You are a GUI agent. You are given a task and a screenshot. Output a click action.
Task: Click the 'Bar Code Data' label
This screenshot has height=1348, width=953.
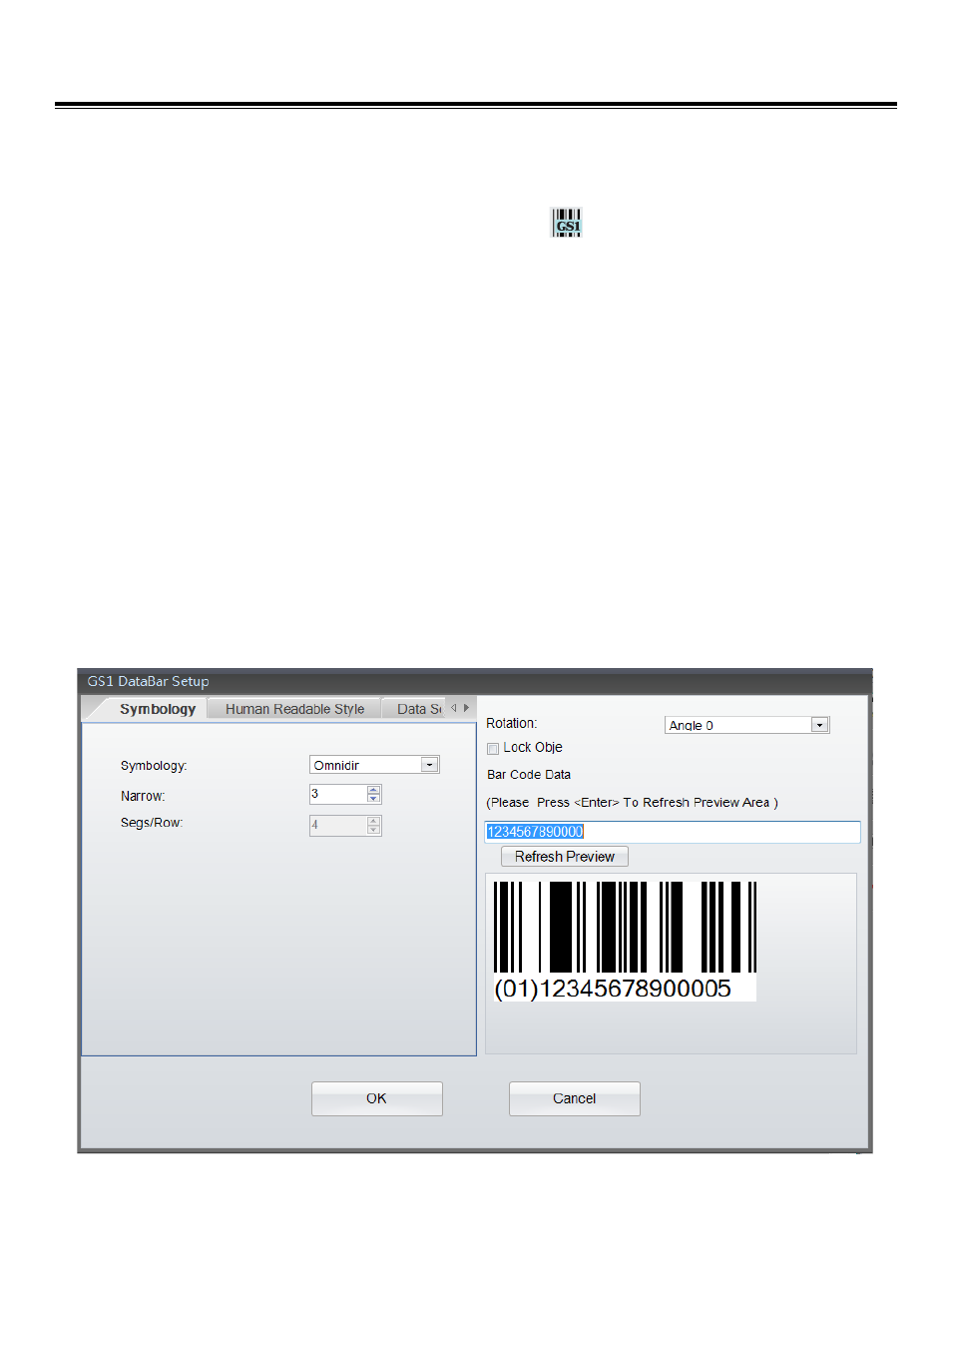coord(529,775)
